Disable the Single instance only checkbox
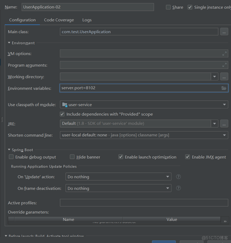 coord(190,7)
